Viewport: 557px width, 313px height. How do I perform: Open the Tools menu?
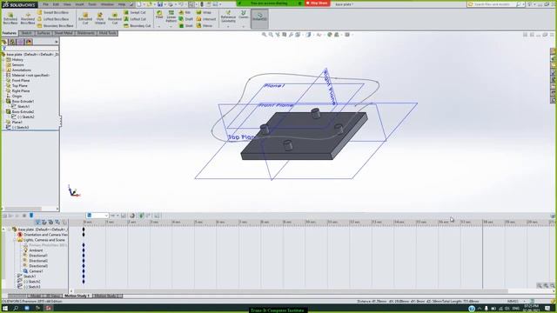click(92, 4)
